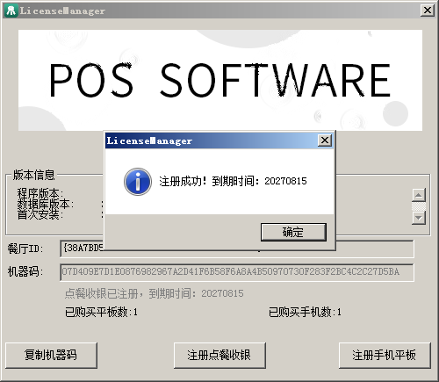
Task: Click the 已购买平板数 label
Action: pos(101,312)
